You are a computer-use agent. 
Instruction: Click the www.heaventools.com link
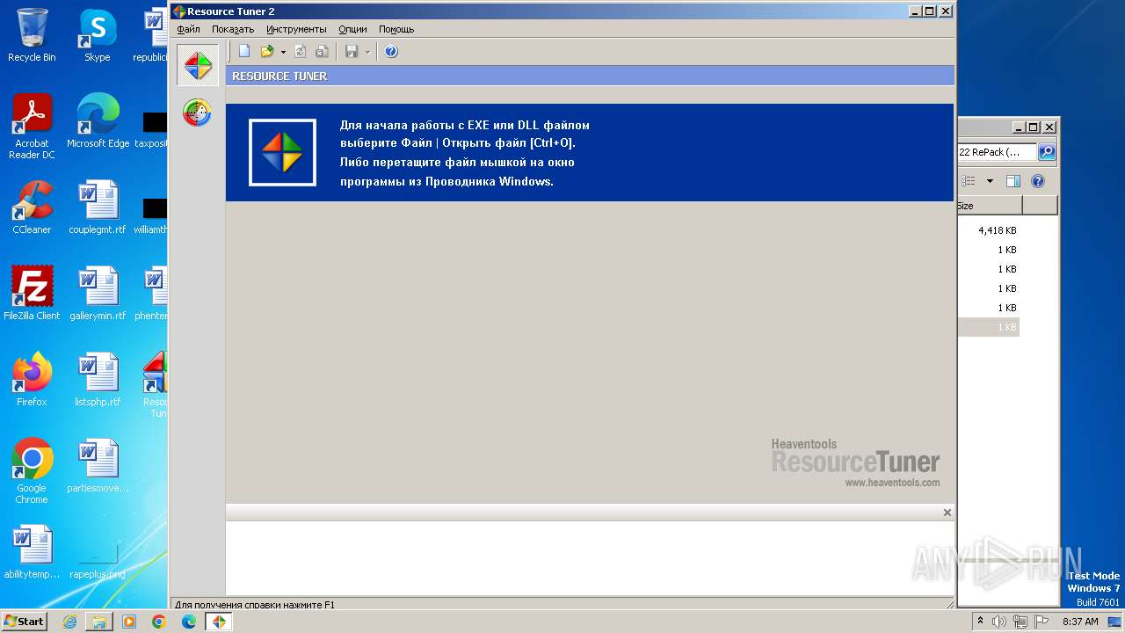coord(892,483)
